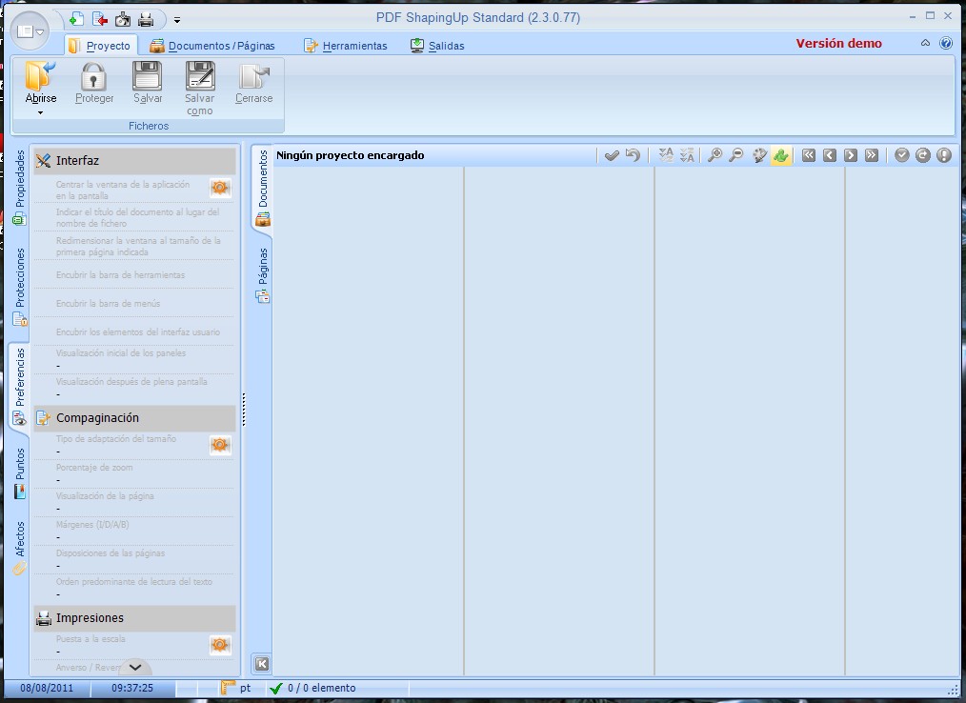Viewport: 966px width, 703px height.
Task: Click the zoom in magnifier icon
Action: tap(714, 155)
